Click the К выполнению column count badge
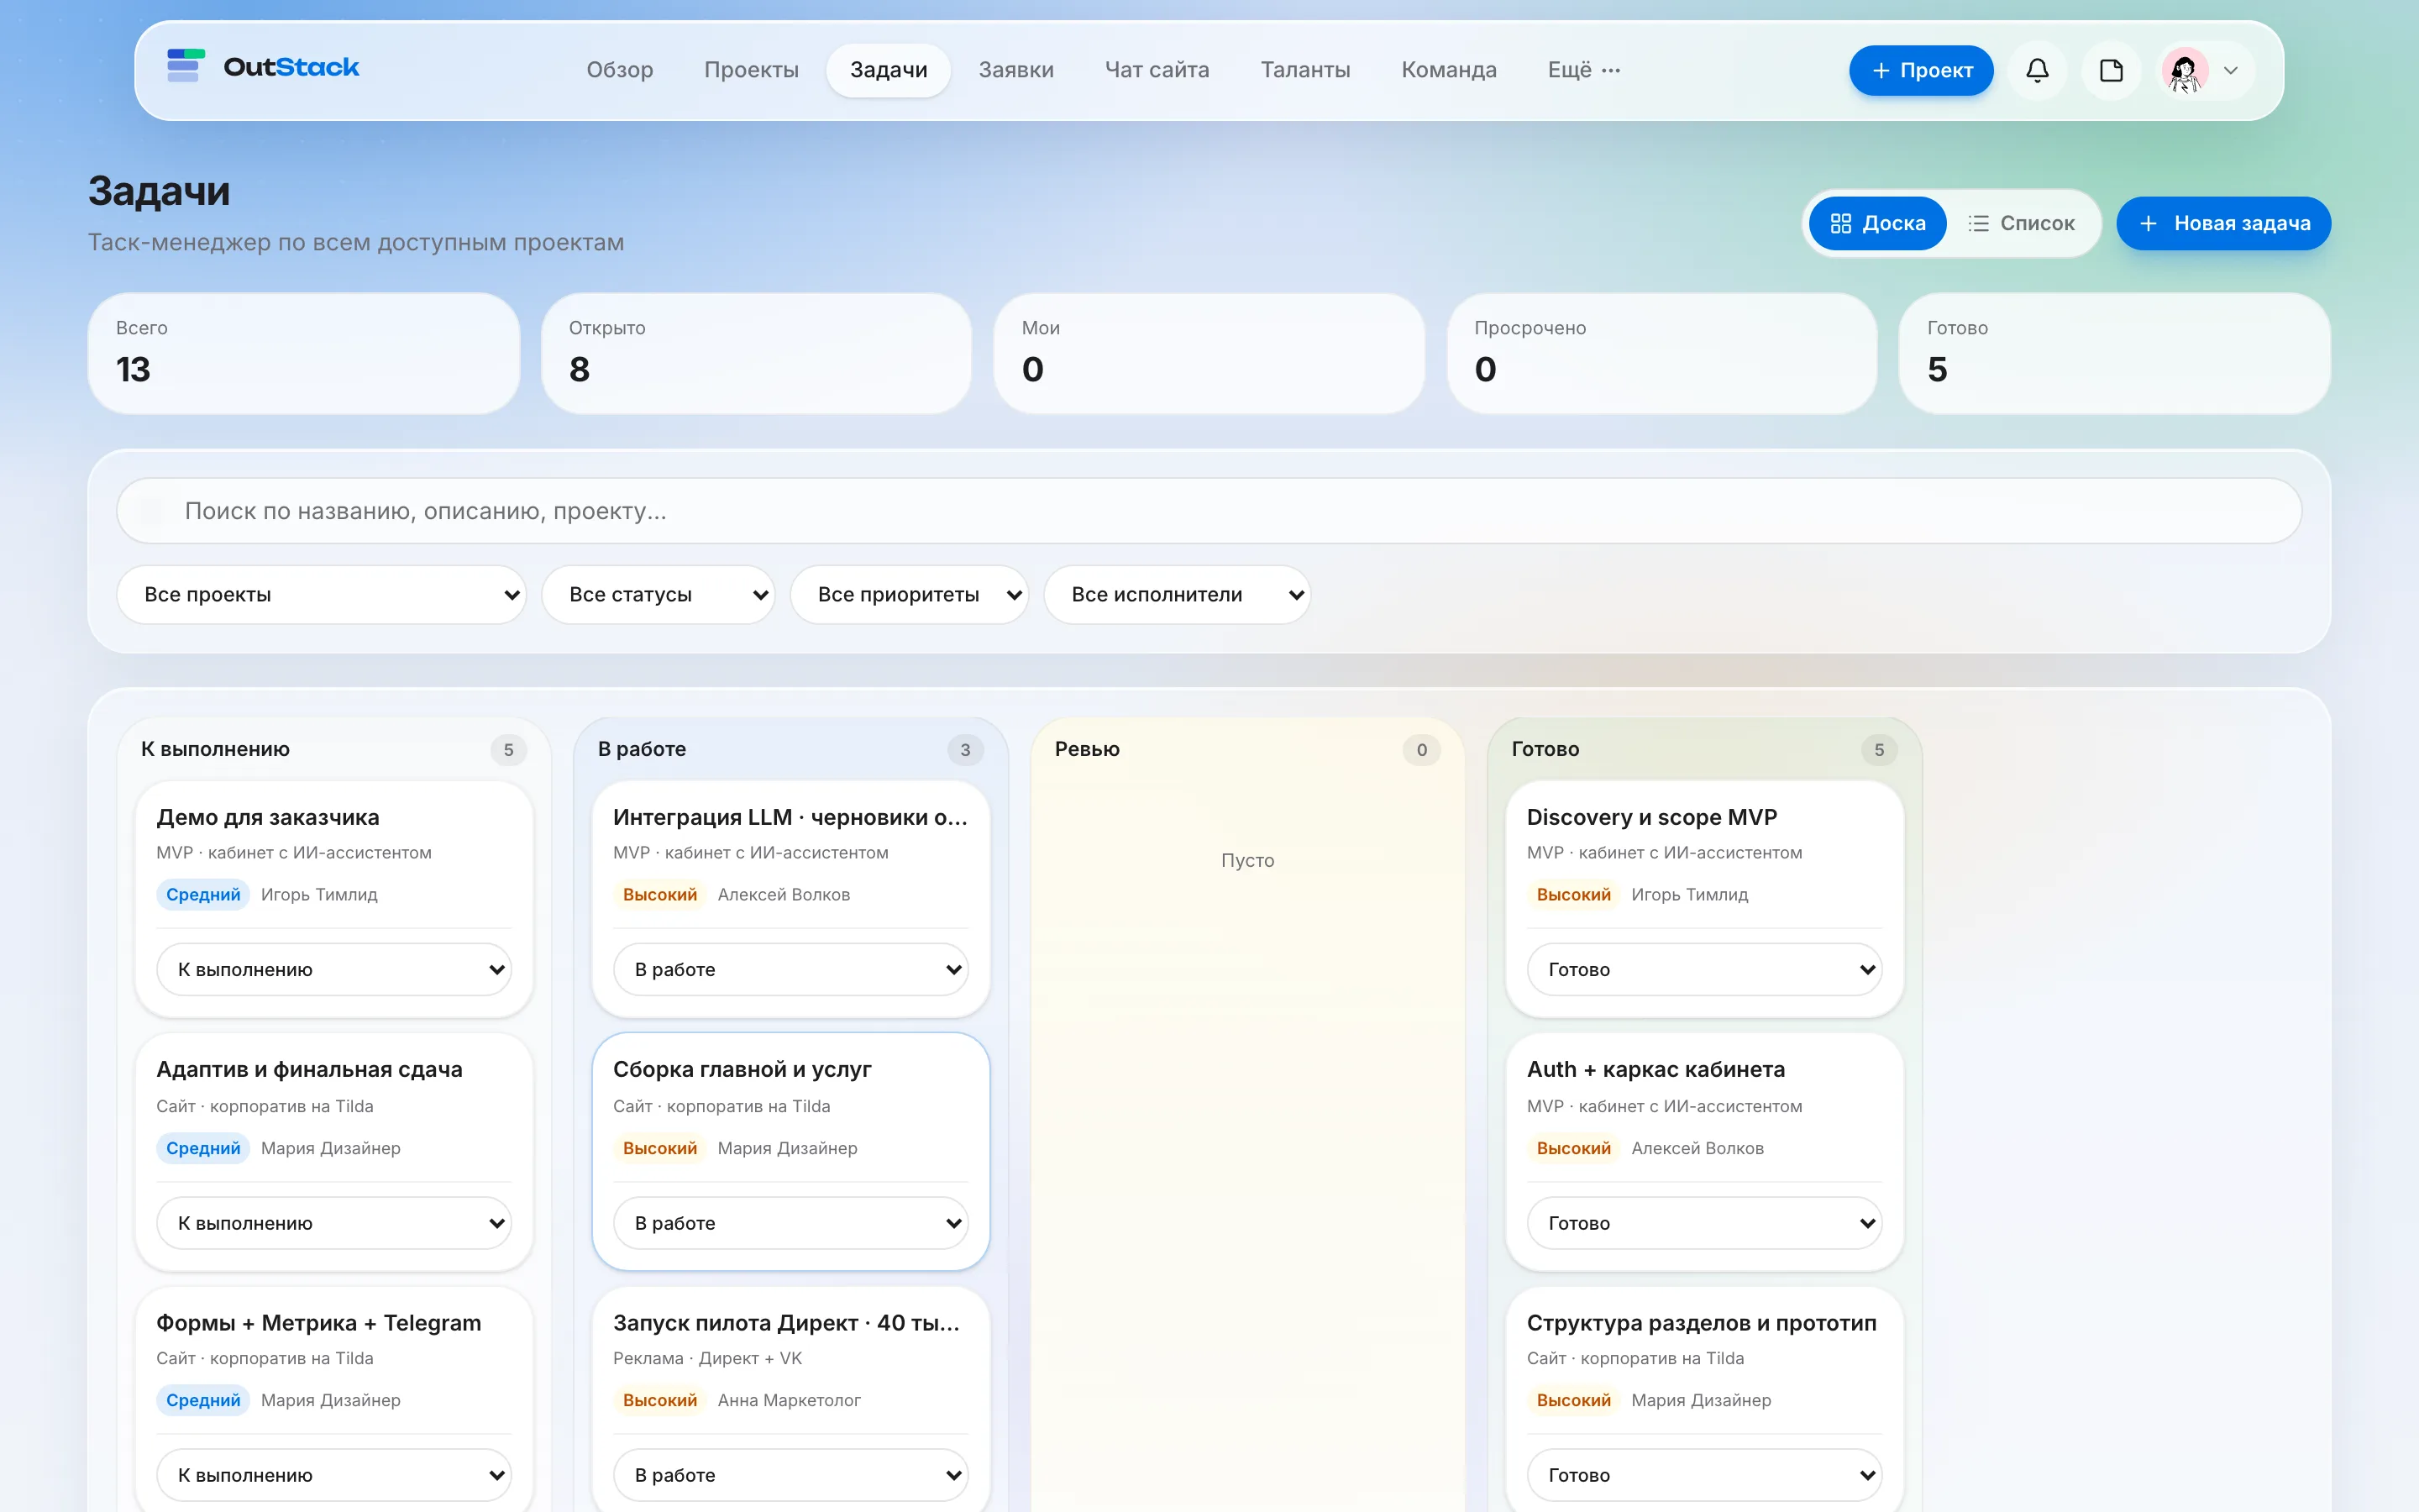Viewport: 2419px width, 1512px height. (509, 750)
